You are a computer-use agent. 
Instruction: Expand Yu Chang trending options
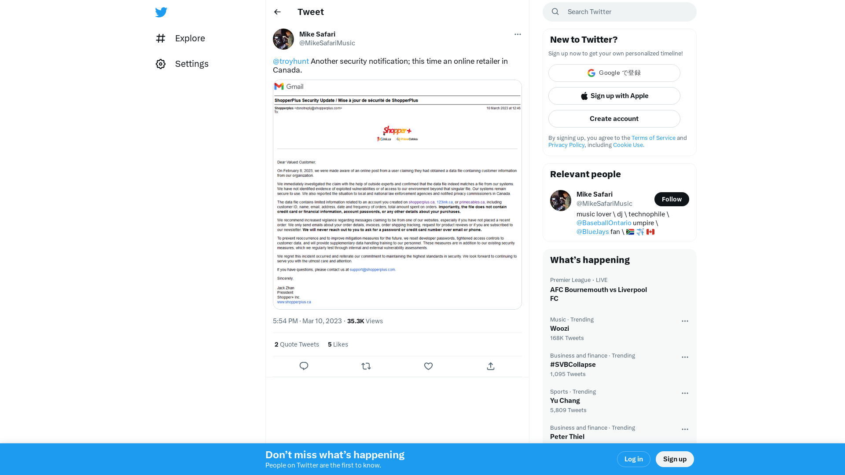tap(685, 393)
